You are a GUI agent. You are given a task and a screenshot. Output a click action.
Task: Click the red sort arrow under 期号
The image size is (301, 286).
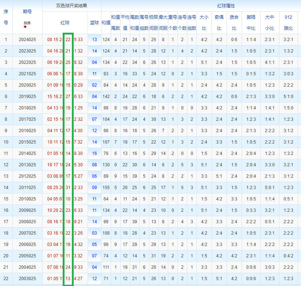click(25, 27)
